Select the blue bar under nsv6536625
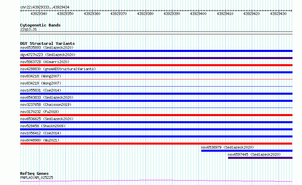This screenshot has height=185, width=302. tap(156, 122)
